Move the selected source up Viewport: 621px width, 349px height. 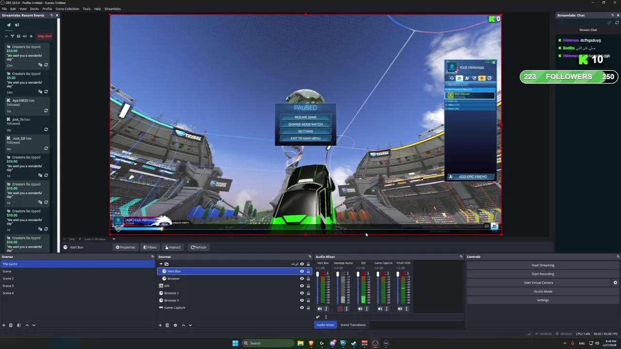coord(183,325)
